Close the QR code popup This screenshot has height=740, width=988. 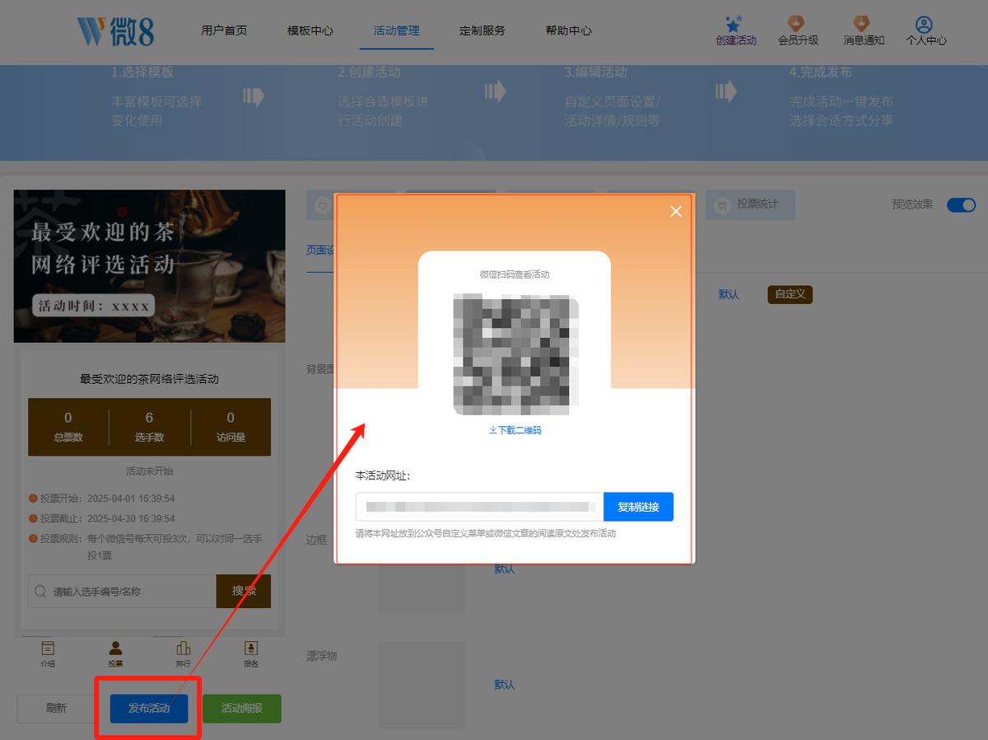pyautogui.click(x=676, y=211)
